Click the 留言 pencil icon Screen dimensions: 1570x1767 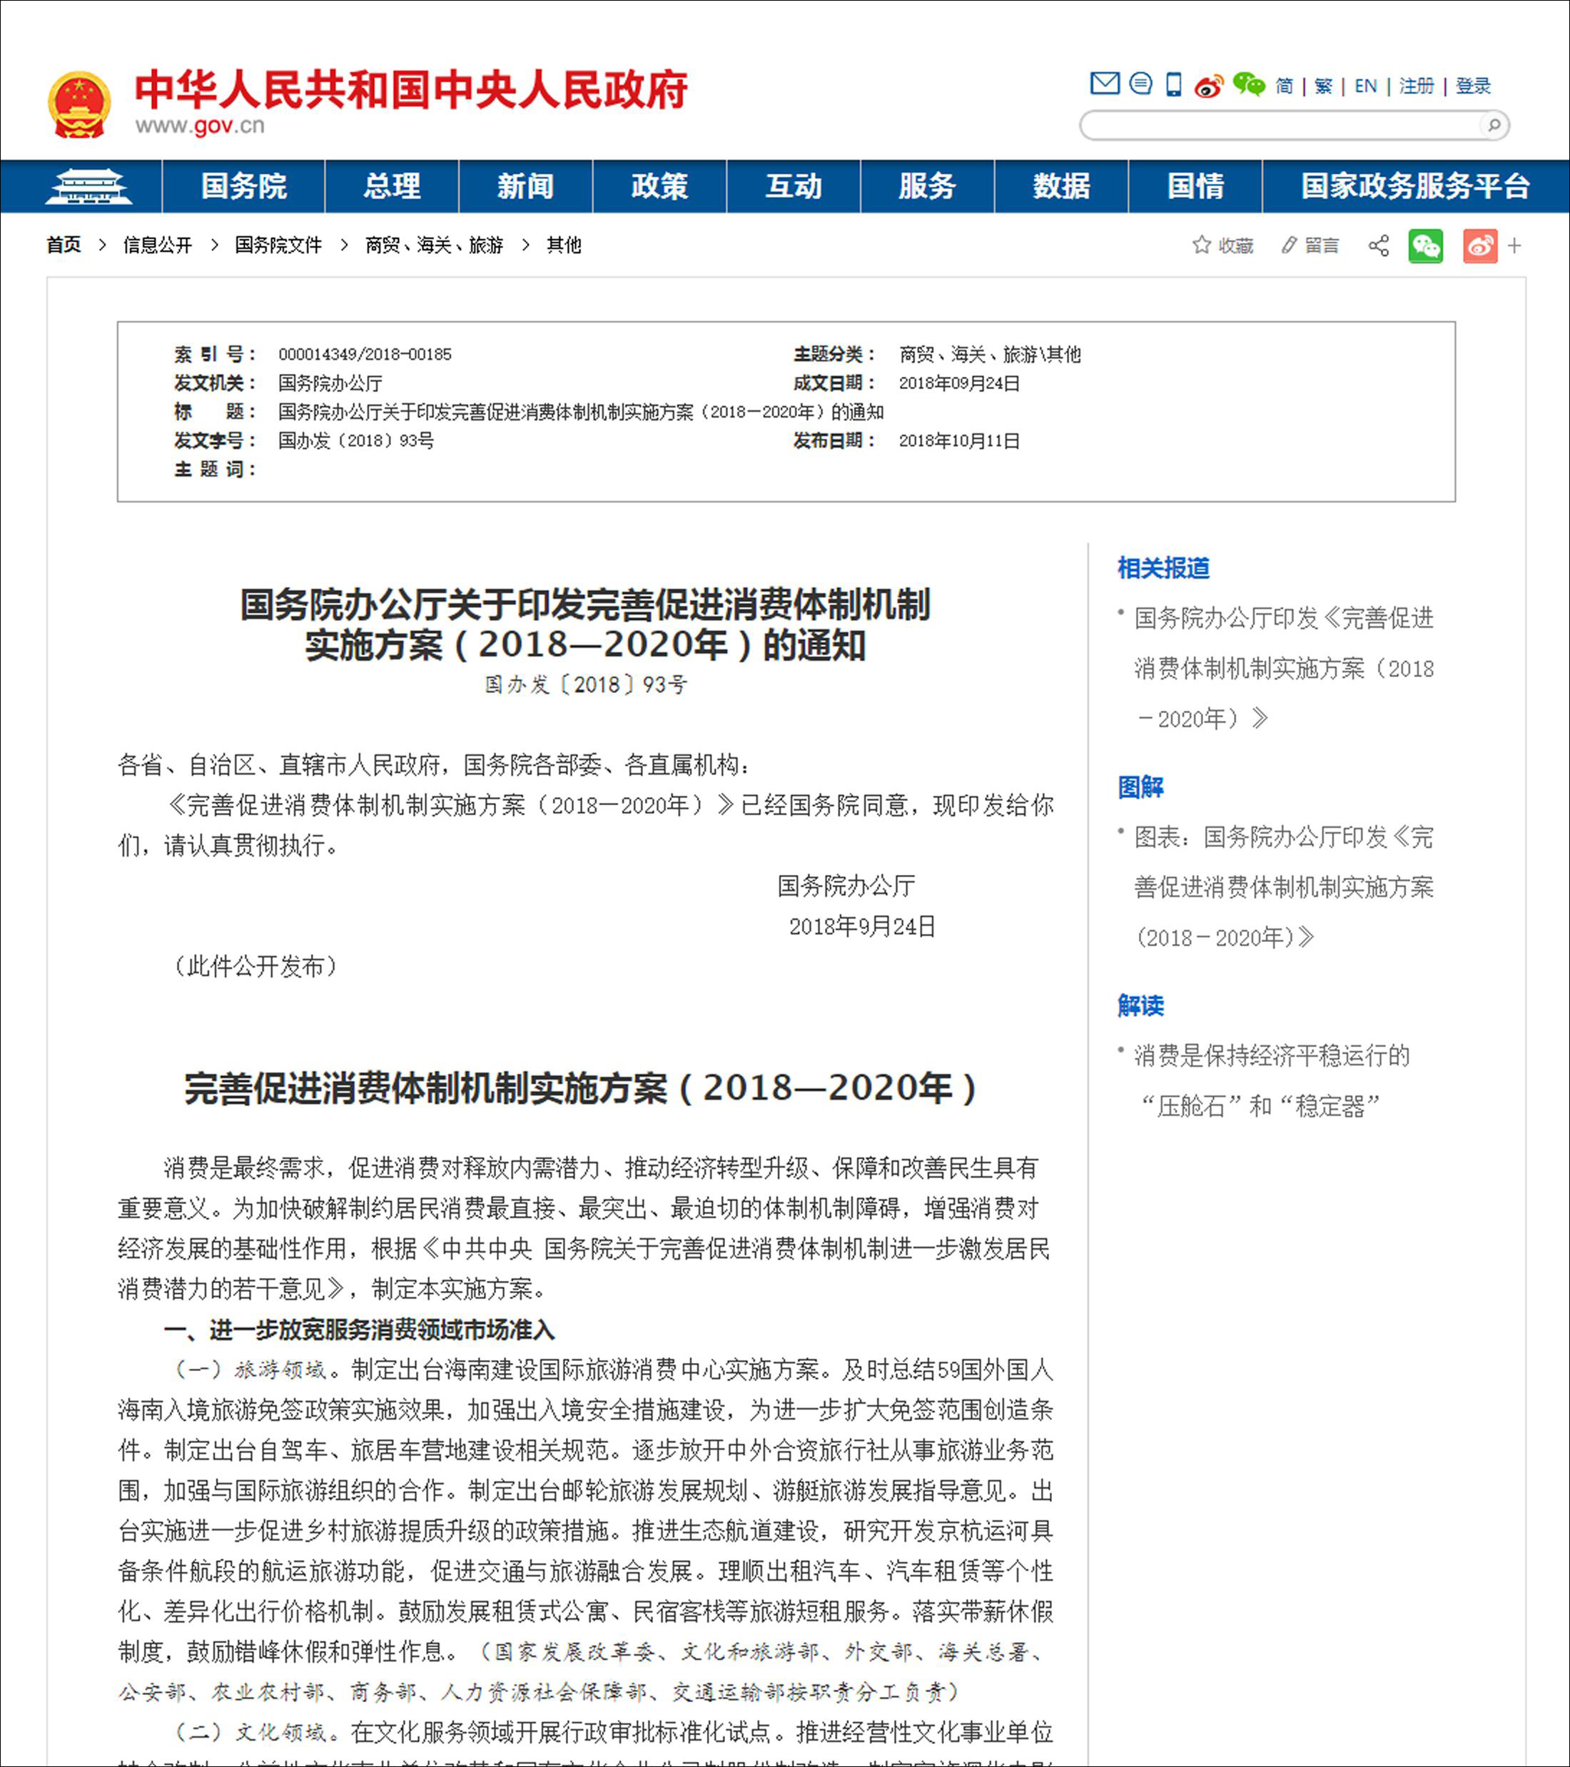point(1289,245)
